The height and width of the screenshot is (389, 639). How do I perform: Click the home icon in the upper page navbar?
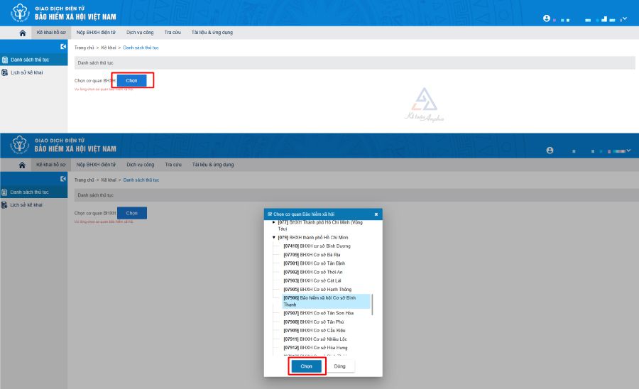click(x=23, y=33)
